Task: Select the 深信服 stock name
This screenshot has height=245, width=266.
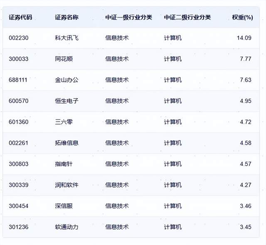Action: pyautogui.click(x=64, y=206)
